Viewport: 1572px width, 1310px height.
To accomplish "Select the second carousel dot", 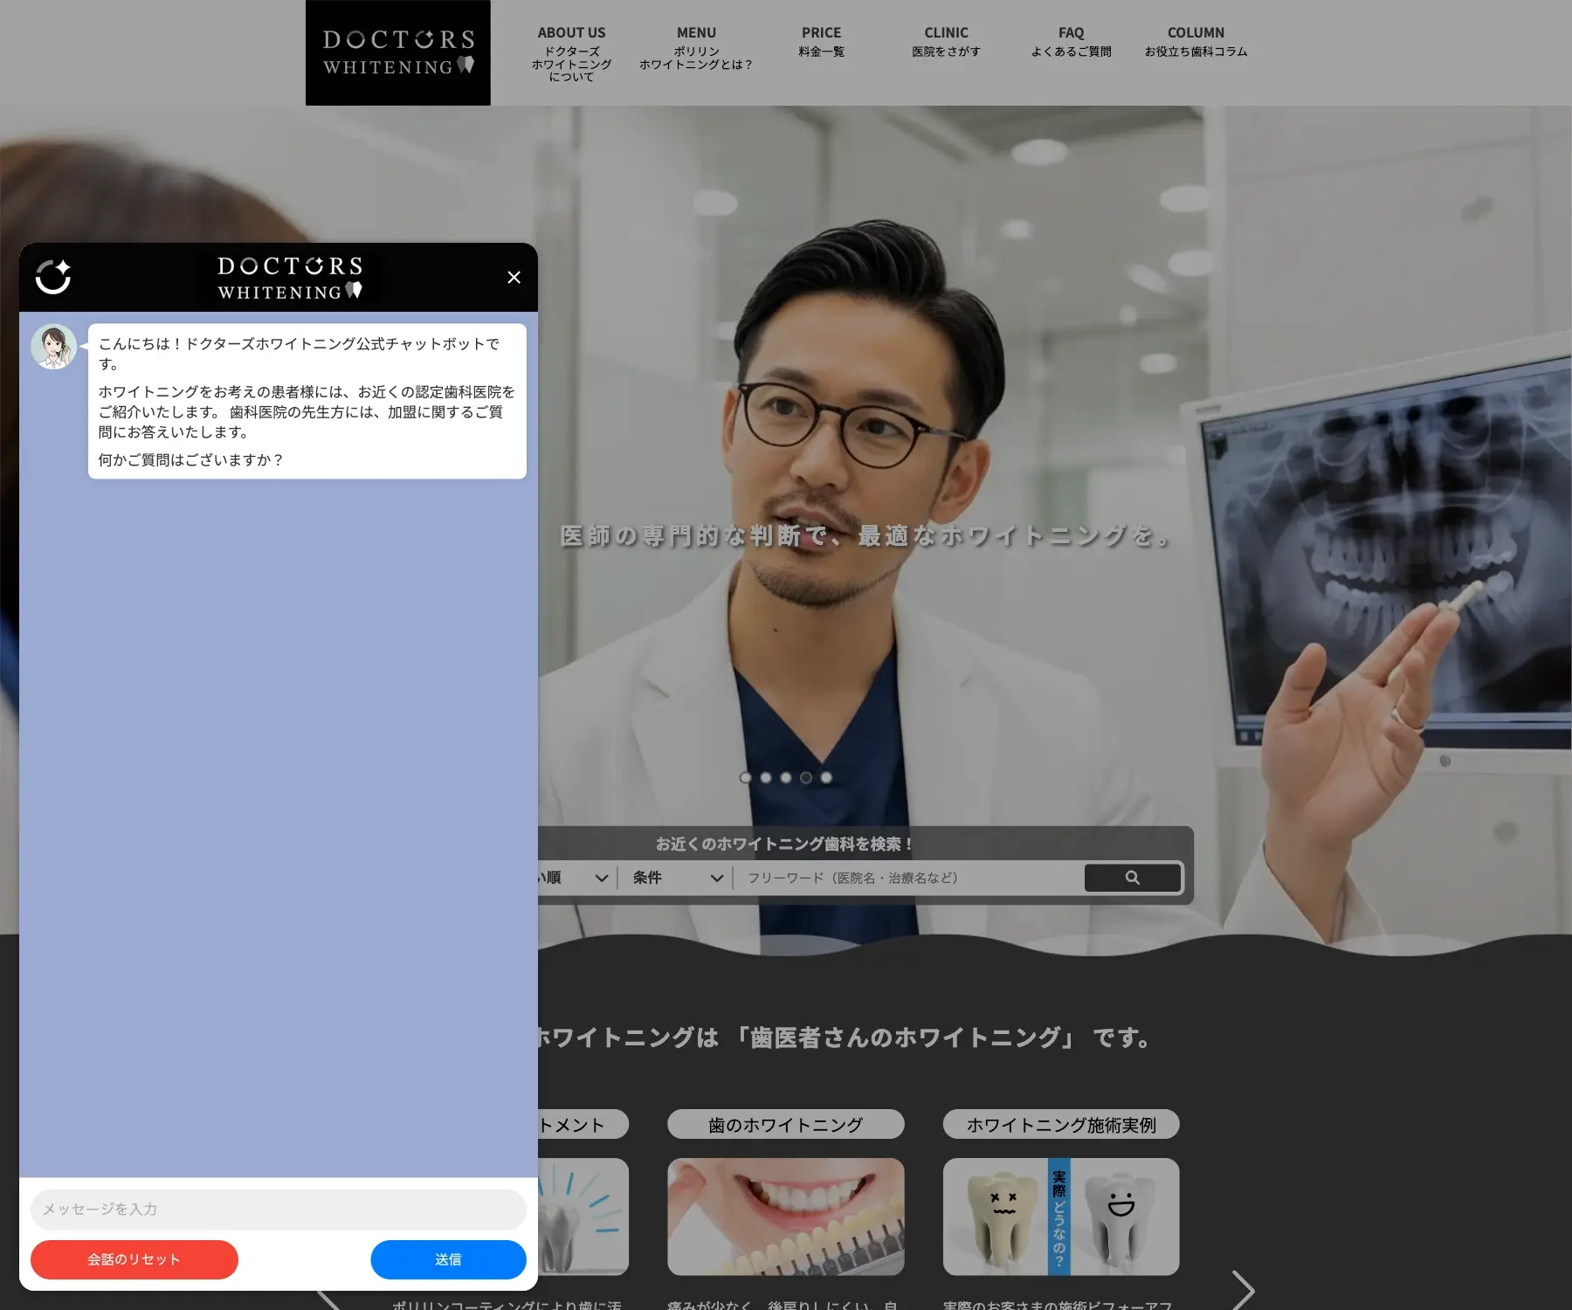I will coord(766,777).
